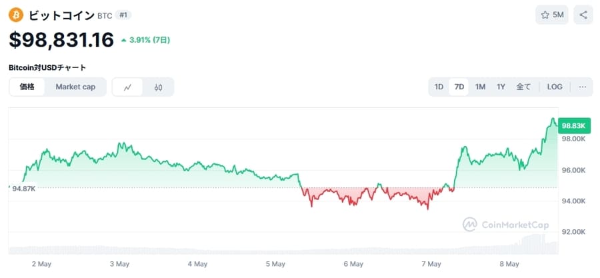This screenshot has width=600, height=278.
Task: Open the more options ellipsis menu
Action: coord(582,87)
